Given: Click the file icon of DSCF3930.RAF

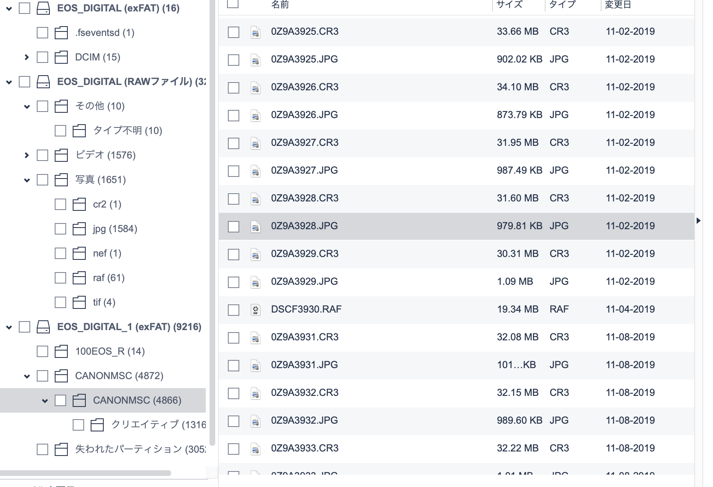Looking at the screenshot, I should coord(256,310).
